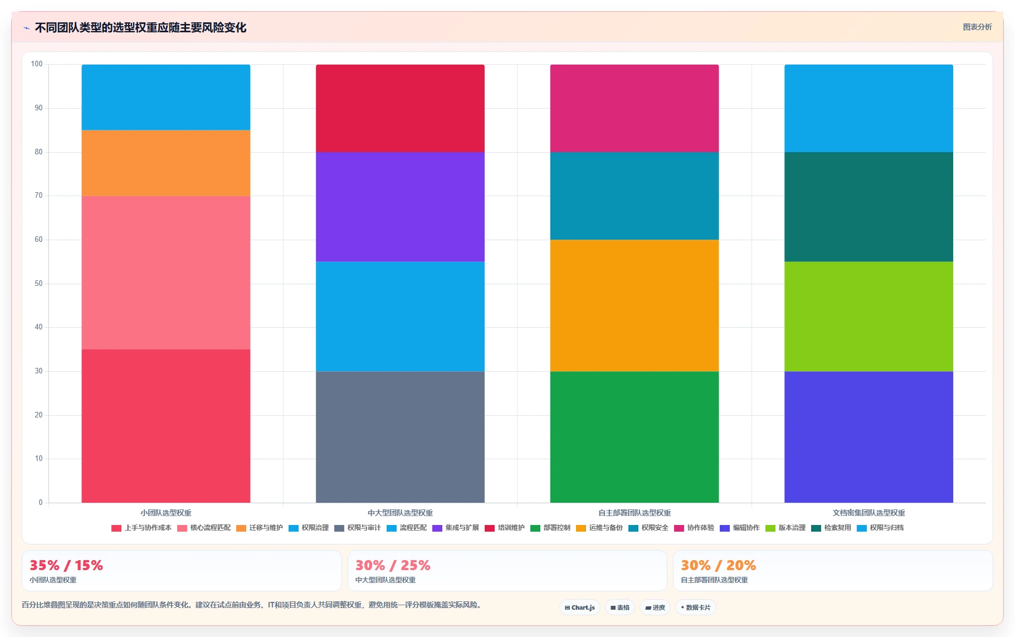The image size is (1015, 637).
Task: Click the amber segment in 自主部署团队 bar
Action: tap(635, 305)
